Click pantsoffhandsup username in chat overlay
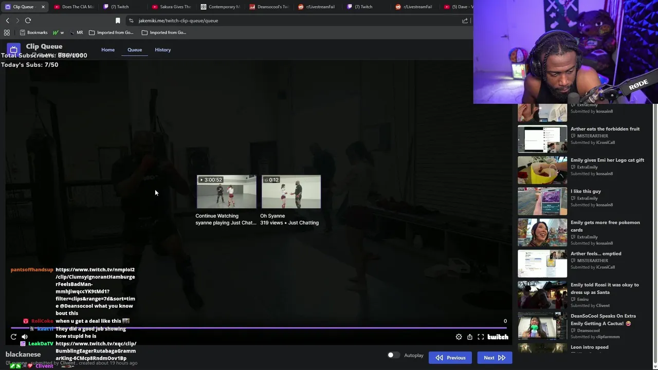This screenshot has width=658, height=370. pos(32,270)
